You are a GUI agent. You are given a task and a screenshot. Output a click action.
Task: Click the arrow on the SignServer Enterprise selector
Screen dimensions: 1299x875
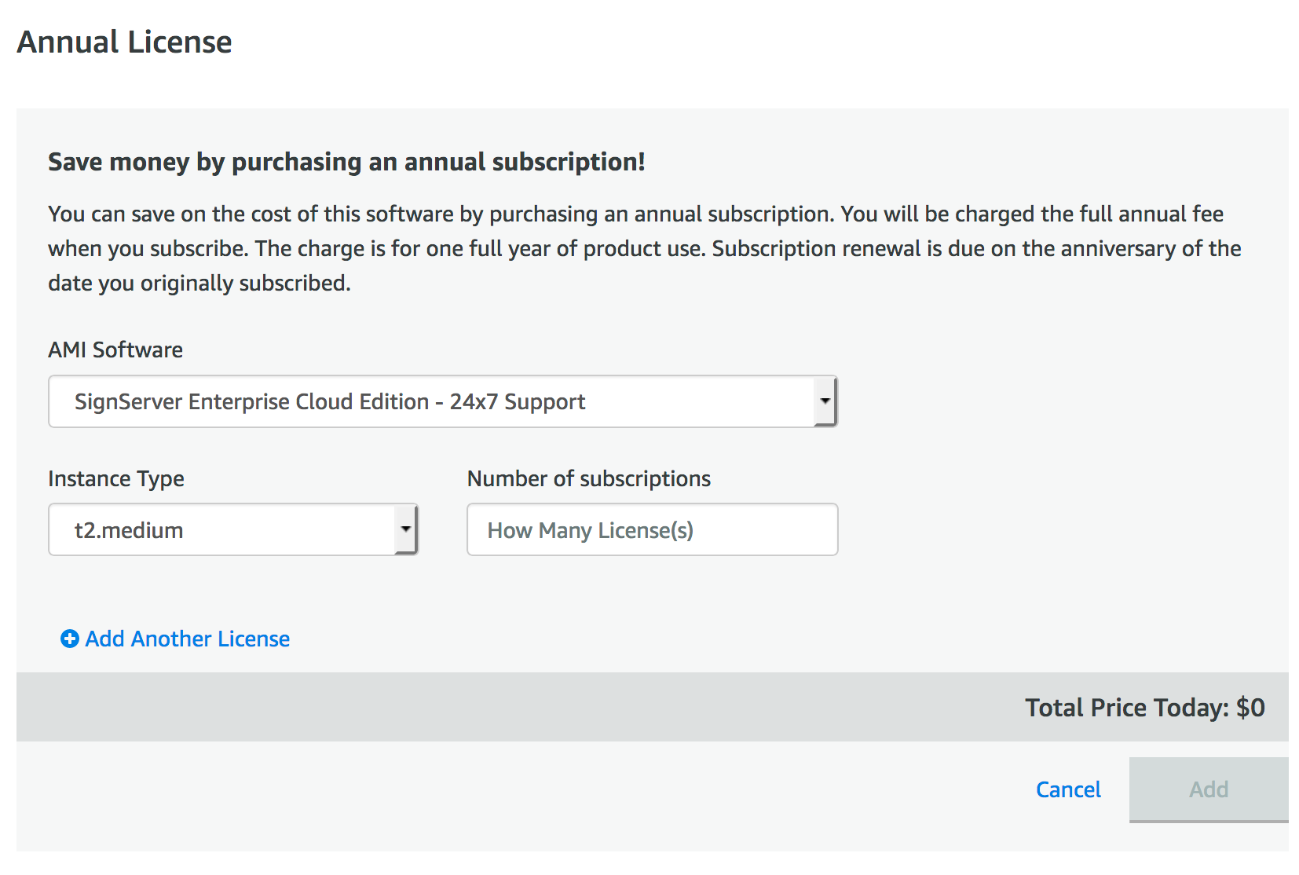825,401
